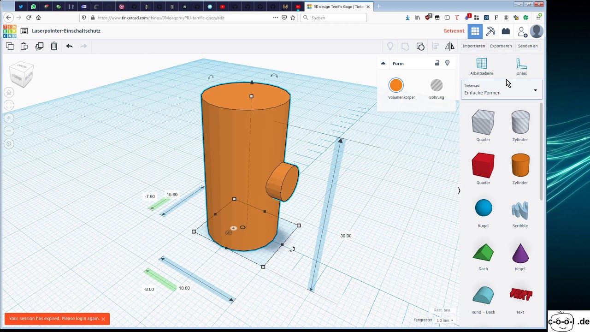Click the Align icon
The width and height of the screenshot is (590, 332).
(x=435, y=46)
